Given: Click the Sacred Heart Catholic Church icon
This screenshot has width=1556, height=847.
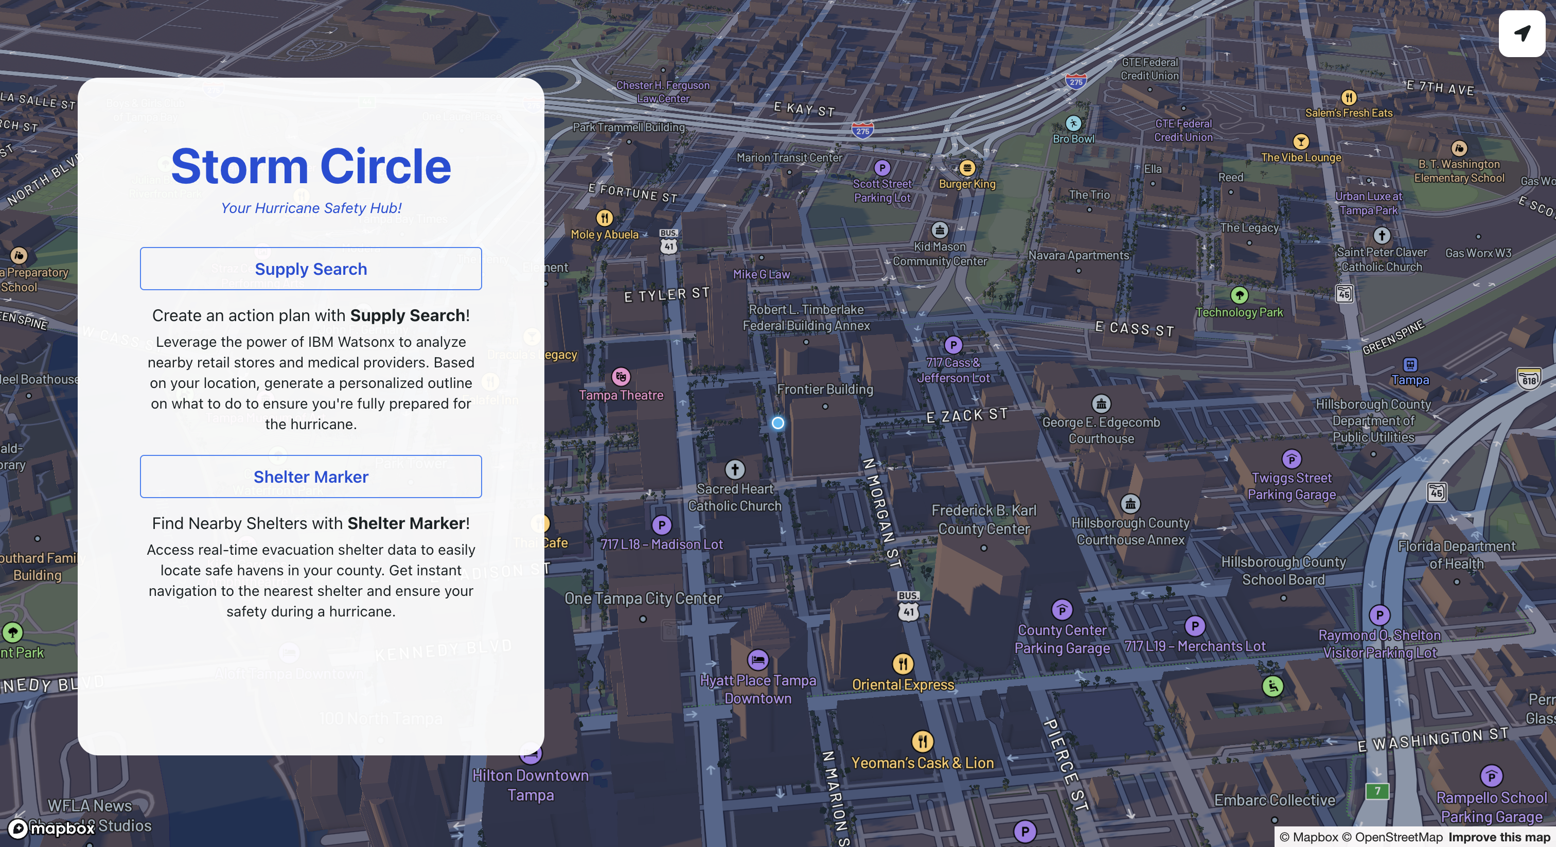Looking at the screenshot, I should click(734, 469).
